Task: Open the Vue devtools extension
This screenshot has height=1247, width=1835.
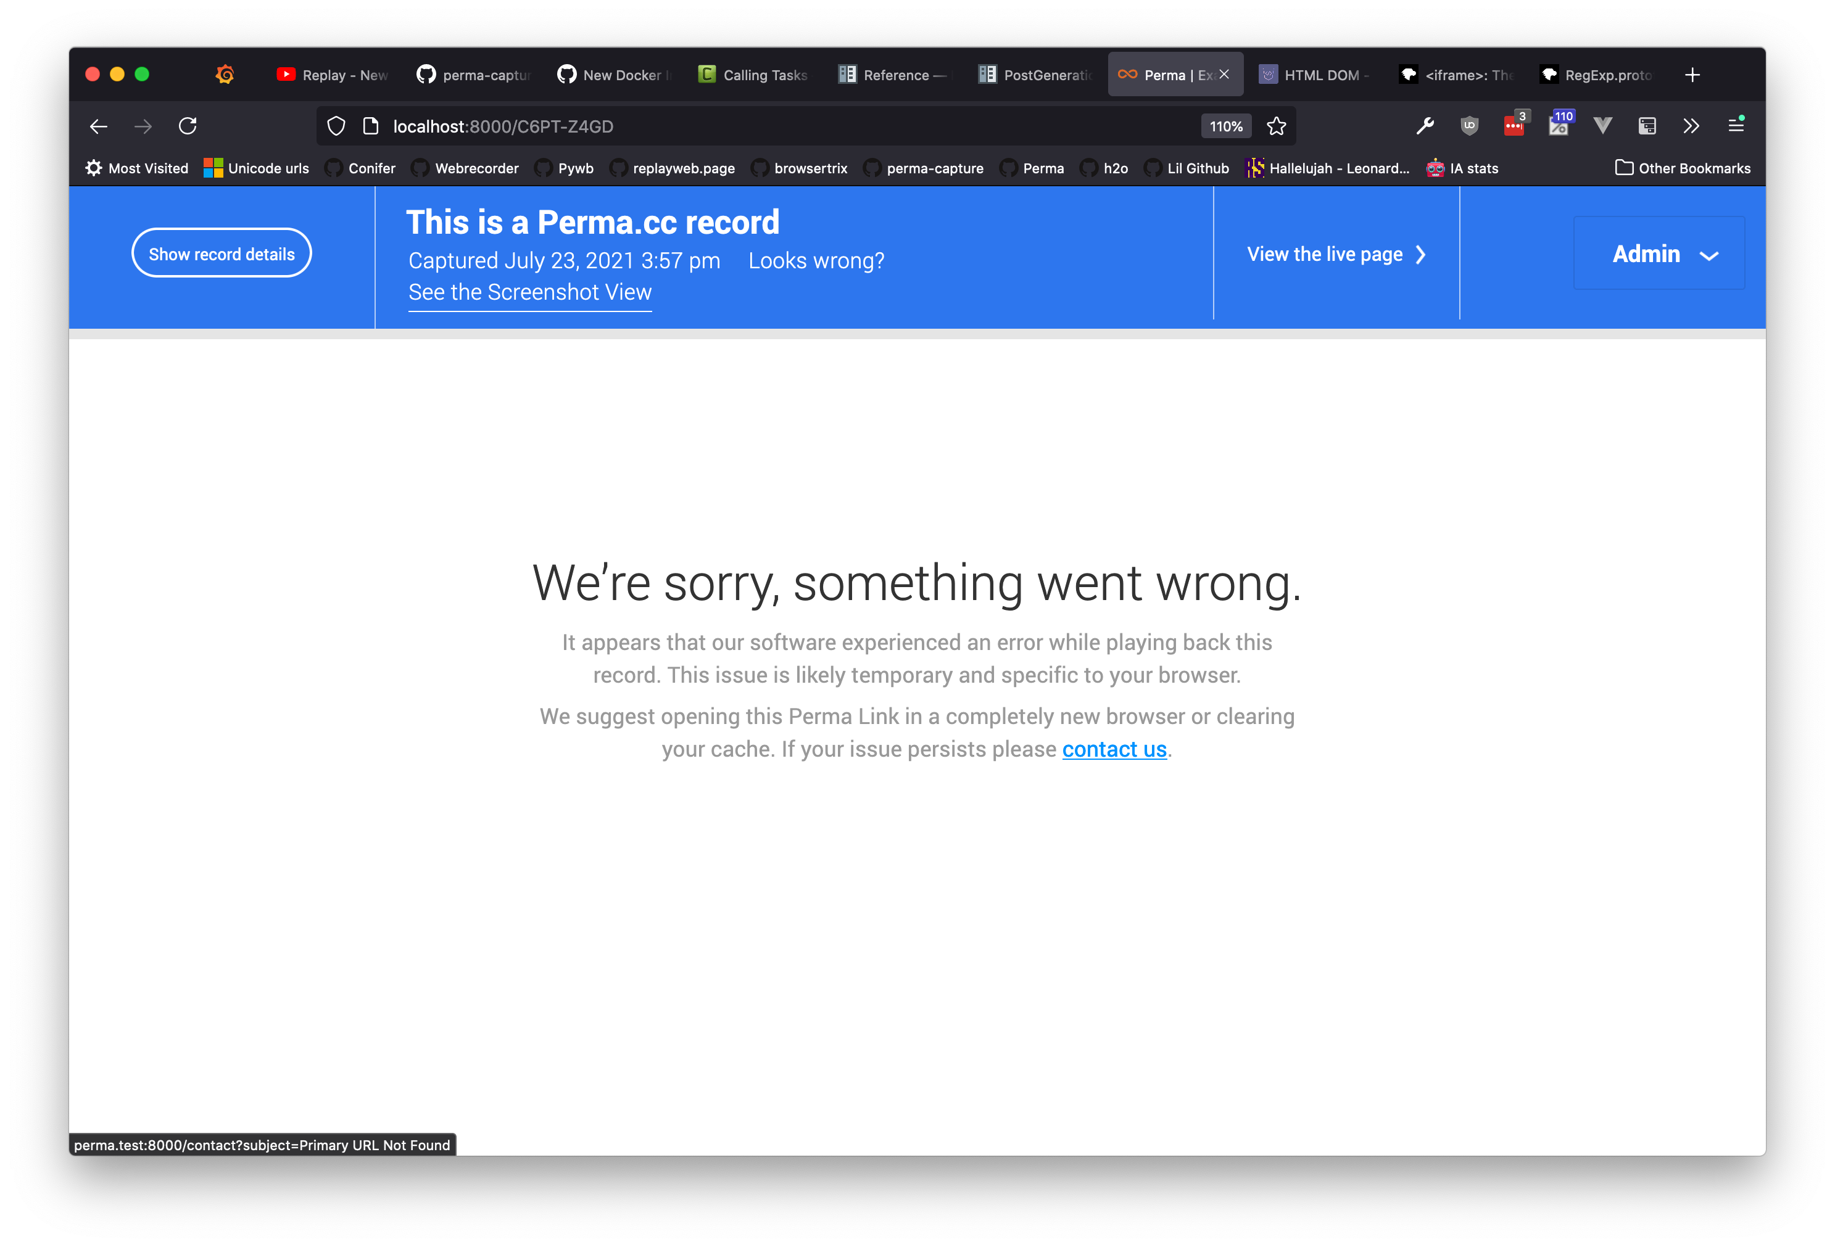Action: point(1603,126)
